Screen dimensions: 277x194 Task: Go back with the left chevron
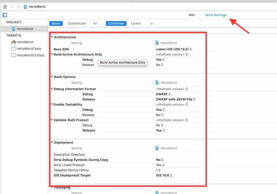(12, 7)
